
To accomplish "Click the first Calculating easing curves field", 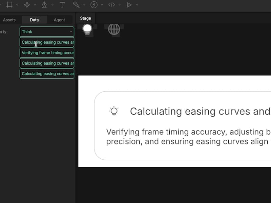I will pyautogui.click(x=47, y=42).
